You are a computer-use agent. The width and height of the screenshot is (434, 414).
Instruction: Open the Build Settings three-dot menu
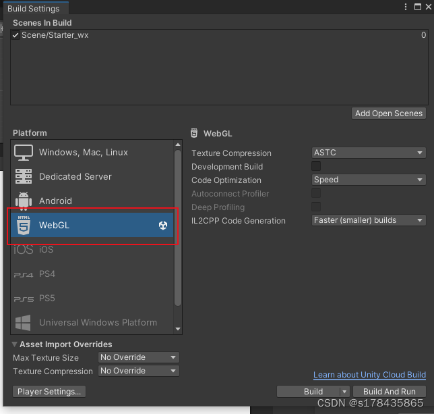click(406, 7)
